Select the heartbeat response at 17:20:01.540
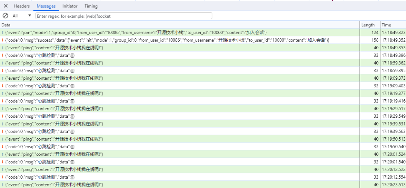The width and height of the screenshot is (406, 188). tap(203, 162)
